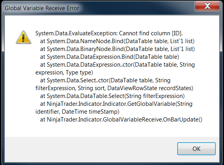The image size is (224, 165).
Task: Click the GlobalVariableReceive.OnBarUpdate() line
Action: 121,120
